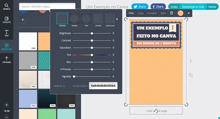220x119 pixels.
Task: Add a new page
Action: [156, 111]
